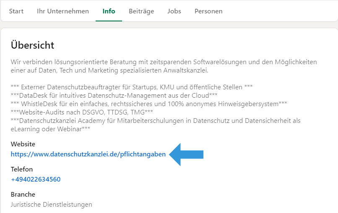Switch to the Start tab

[16, 11]
